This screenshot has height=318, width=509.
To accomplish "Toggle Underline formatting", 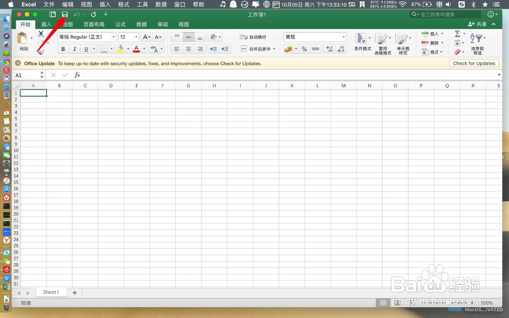I will pyautogui.click(x=86, y=49).
